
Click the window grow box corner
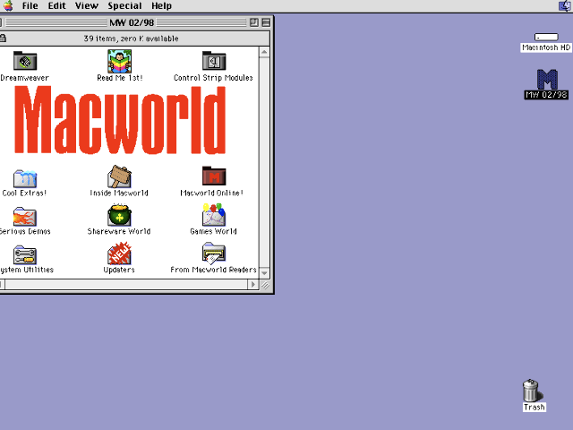point(265,285)
